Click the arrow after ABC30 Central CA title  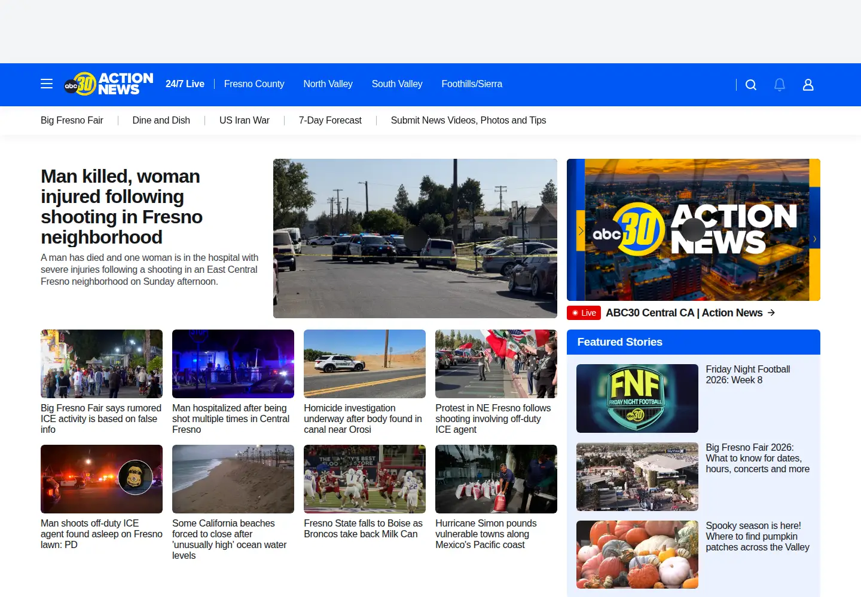(771, 313)
